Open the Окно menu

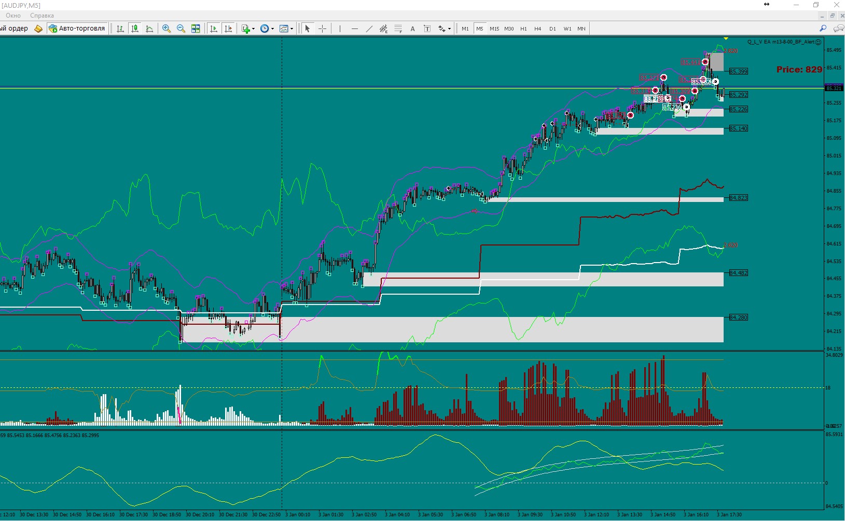pyautogui.click(x=13, y=16)
